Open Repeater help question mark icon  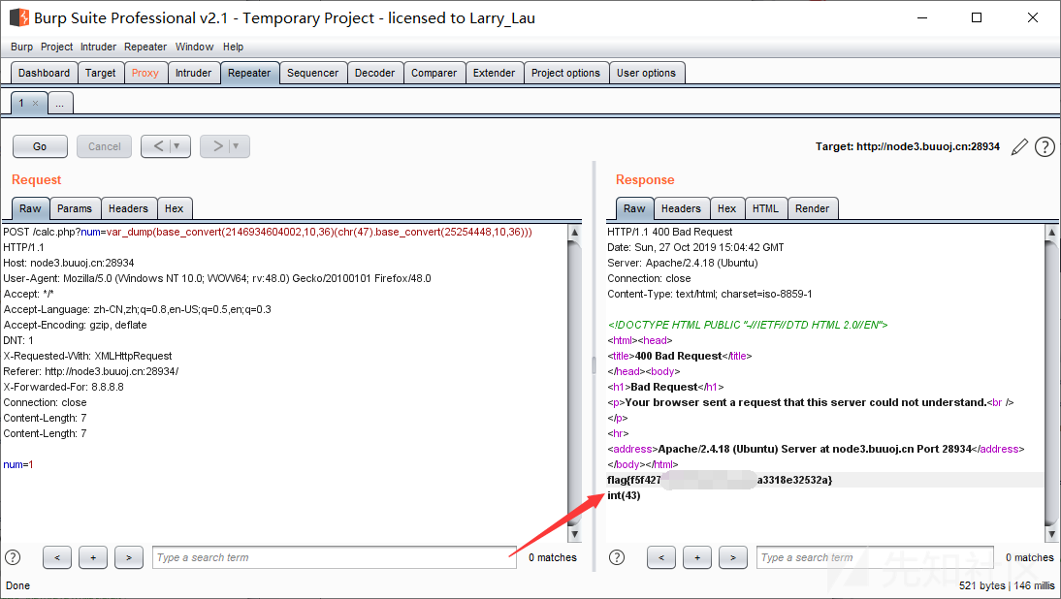1045,146
